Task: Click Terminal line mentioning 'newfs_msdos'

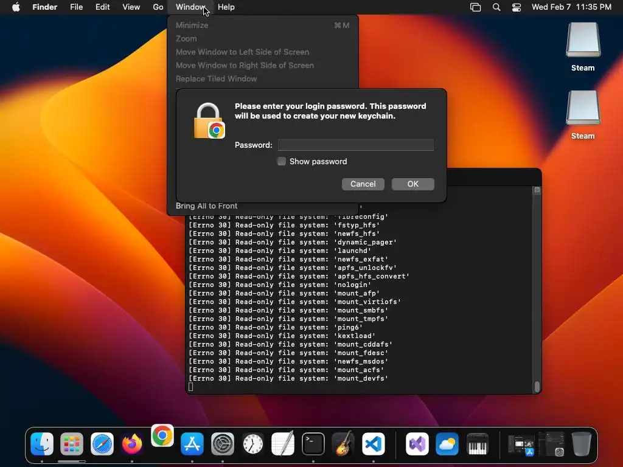Action: pos(288,361)
